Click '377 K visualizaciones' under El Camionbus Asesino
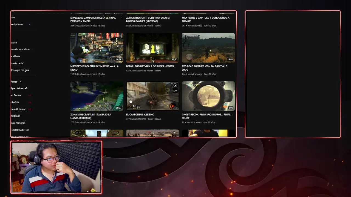 [x=136, y=119]
